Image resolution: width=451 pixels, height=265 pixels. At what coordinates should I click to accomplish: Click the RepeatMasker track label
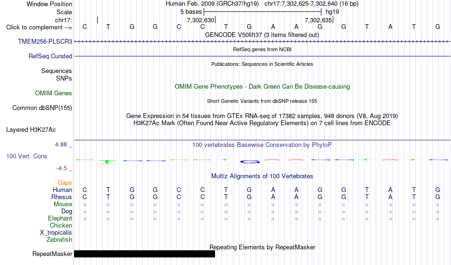52,254
